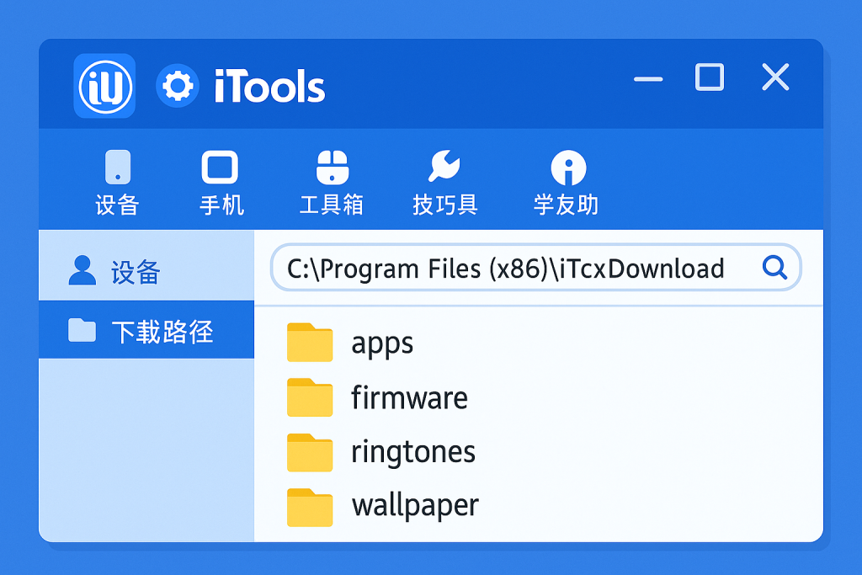
Task: Select the firmware folder
Action: (409, 397)
